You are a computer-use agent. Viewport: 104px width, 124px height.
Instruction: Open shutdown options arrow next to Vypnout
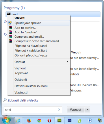click(87, 110)
